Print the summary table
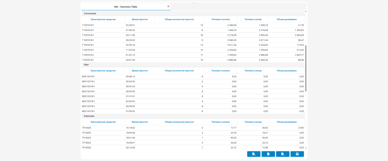This screenshot has height=161, width=388. coord(297,154)
